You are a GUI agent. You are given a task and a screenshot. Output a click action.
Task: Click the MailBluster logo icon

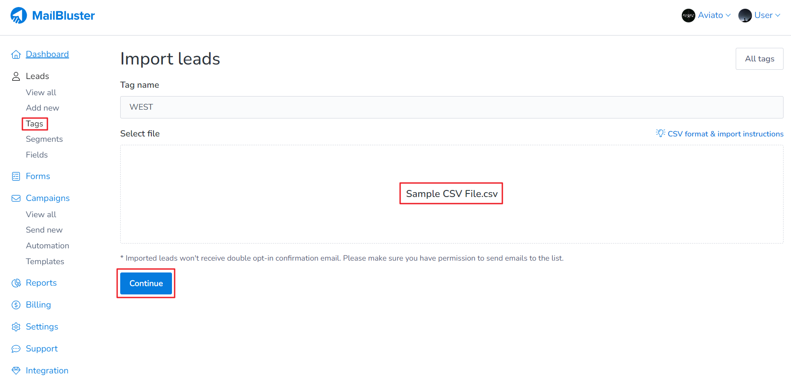pos(18,14)
